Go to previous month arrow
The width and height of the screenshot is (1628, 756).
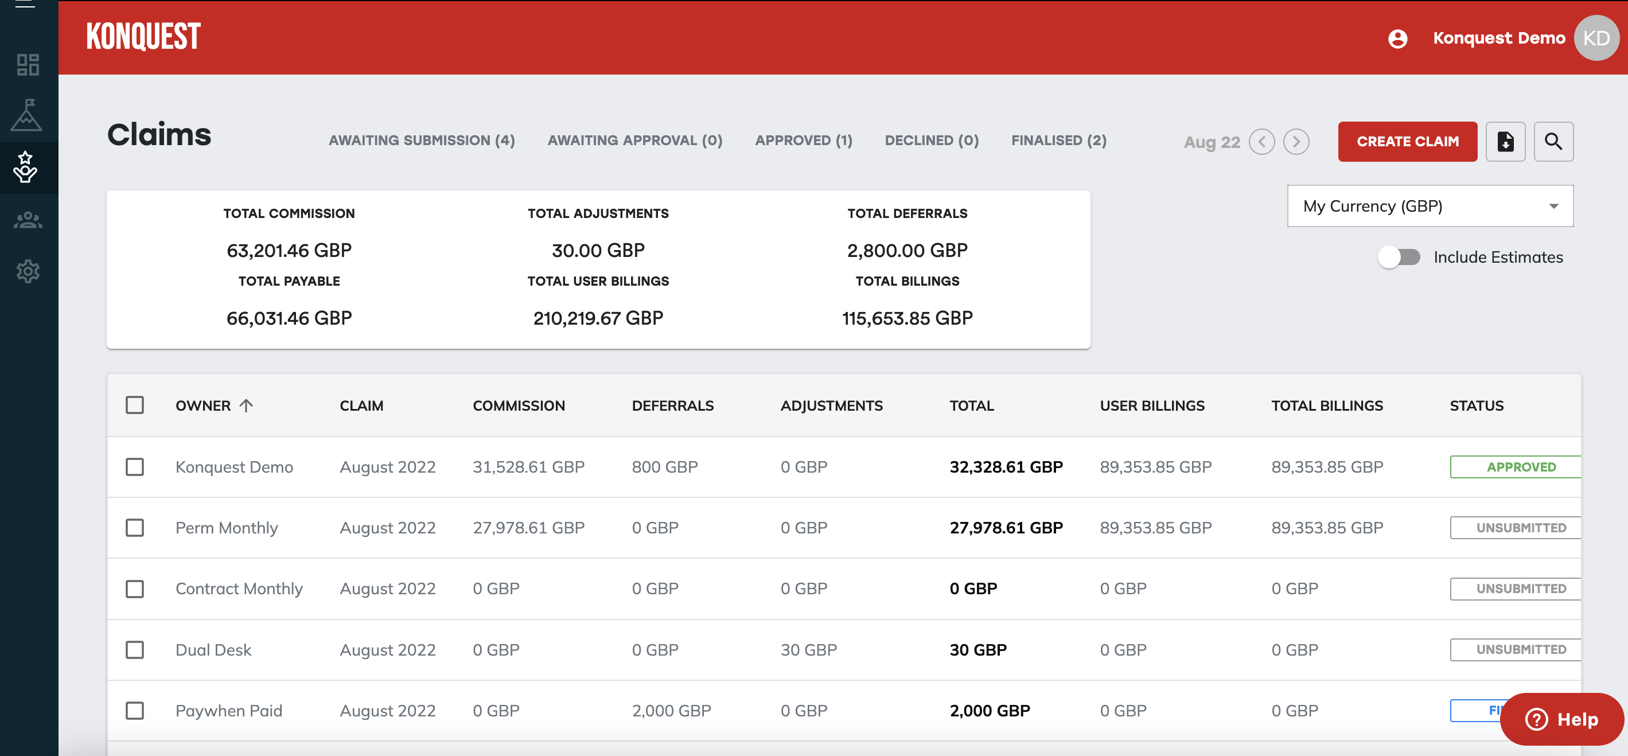coord(1261,142)
